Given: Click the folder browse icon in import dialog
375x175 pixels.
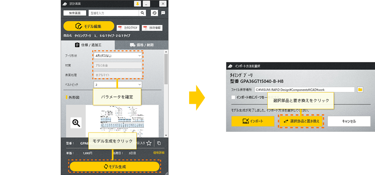Looking at the screenshot, I should click(360, 90).
